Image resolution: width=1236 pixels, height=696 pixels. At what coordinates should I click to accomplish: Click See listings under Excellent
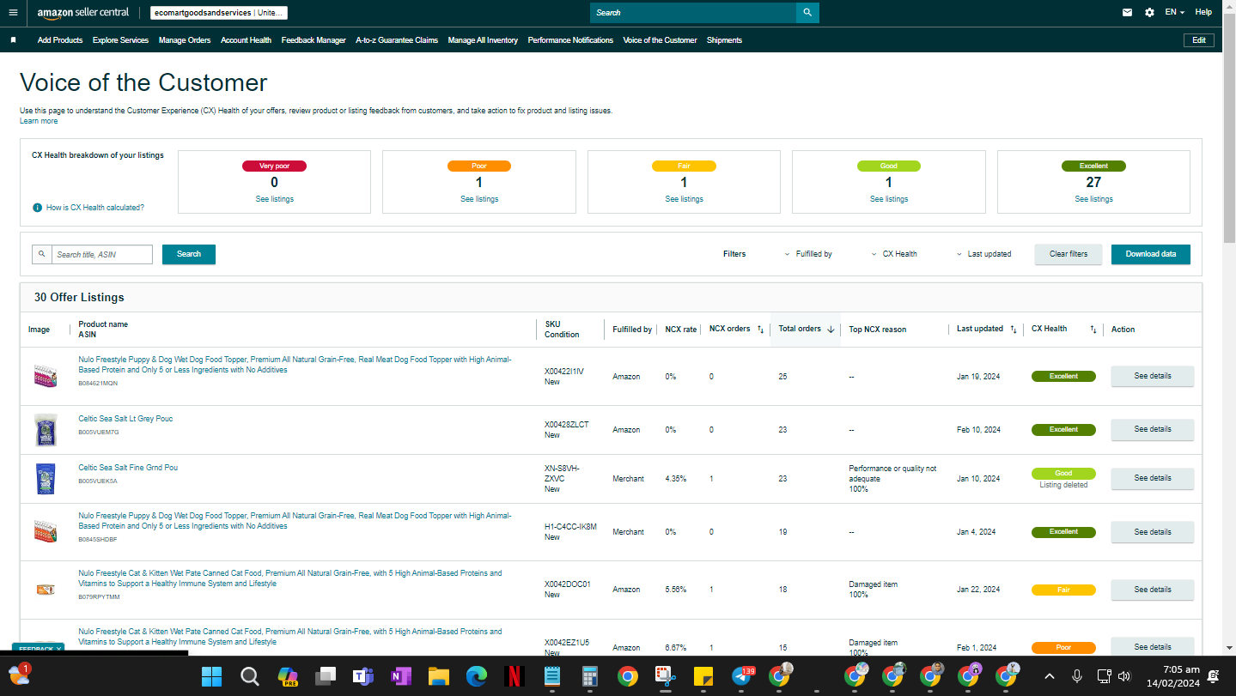click(x=1093, y=199)
